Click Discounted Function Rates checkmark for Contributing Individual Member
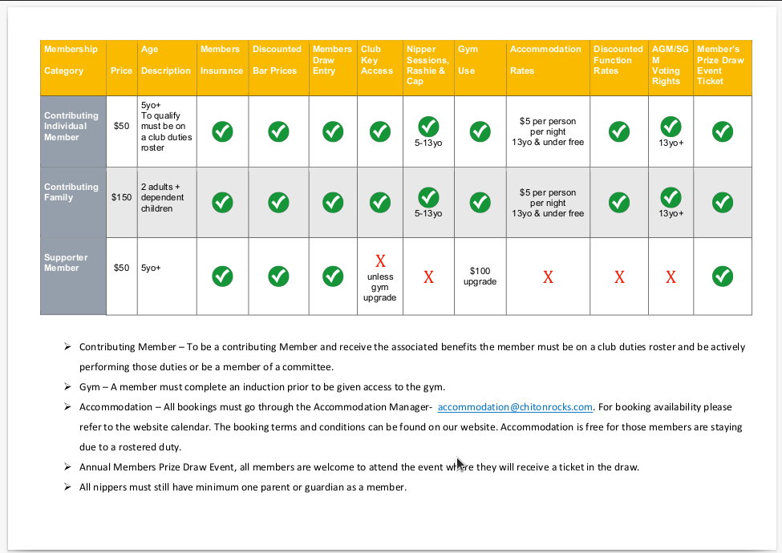The image size is (782, 553). coord(619,131)
